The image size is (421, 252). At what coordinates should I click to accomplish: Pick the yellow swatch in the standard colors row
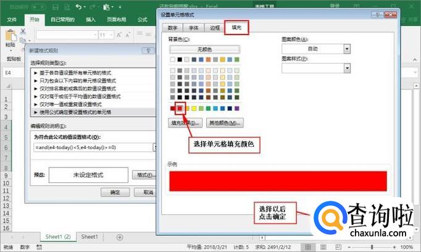pos(194,108)
